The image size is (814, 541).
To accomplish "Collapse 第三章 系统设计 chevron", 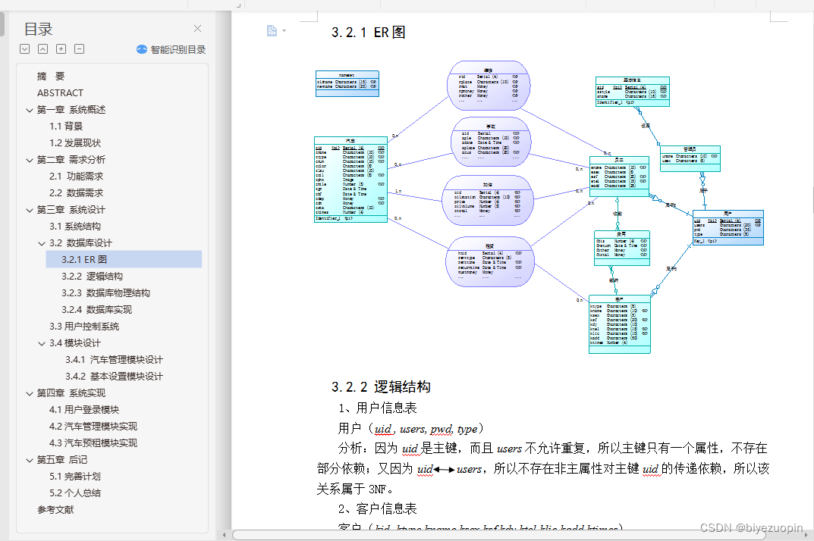I will click(x=30, y=210).
